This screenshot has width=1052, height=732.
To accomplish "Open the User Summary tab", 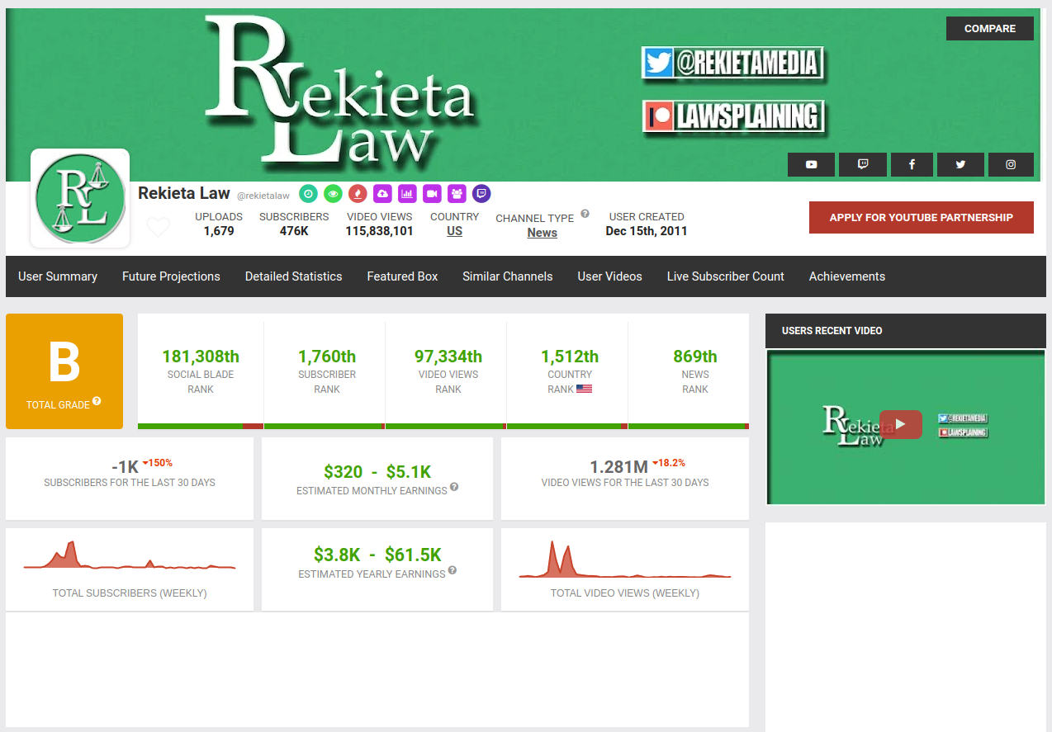I will (x=58, y=276).
